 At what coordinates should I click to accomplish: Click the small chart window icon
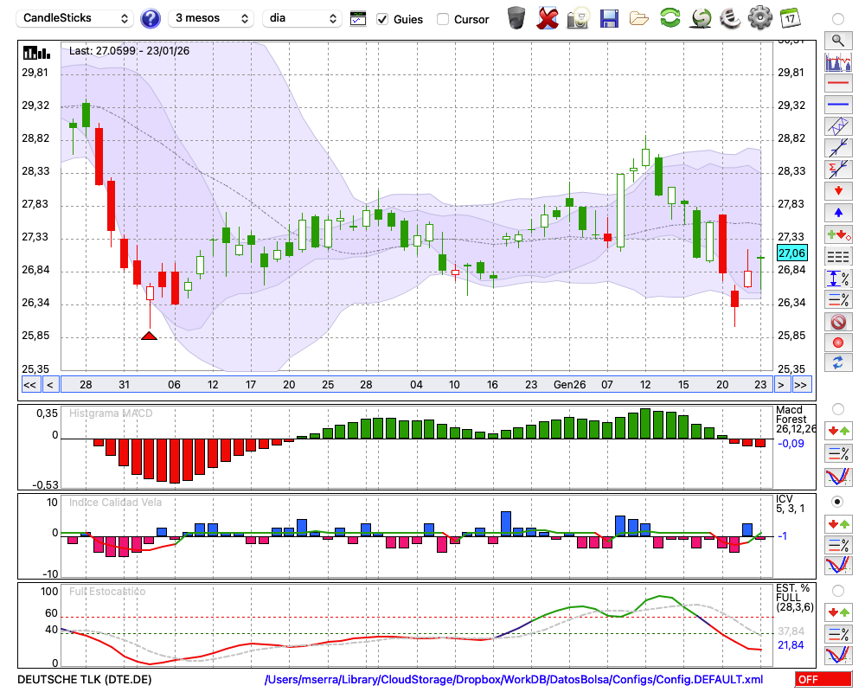[358, 19]
